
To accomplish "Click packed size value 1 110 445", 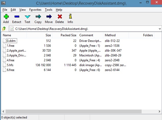I will click(x=70, y=65).
